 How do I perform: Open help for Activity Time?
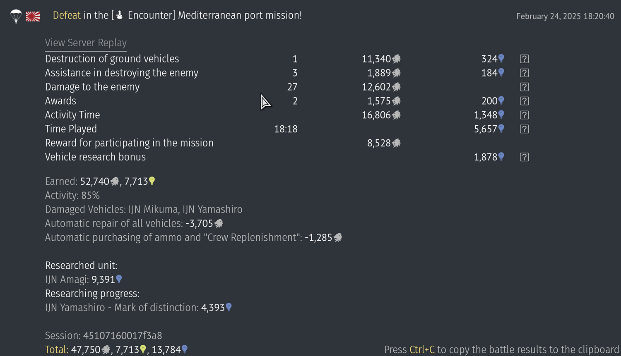point(524,115)
